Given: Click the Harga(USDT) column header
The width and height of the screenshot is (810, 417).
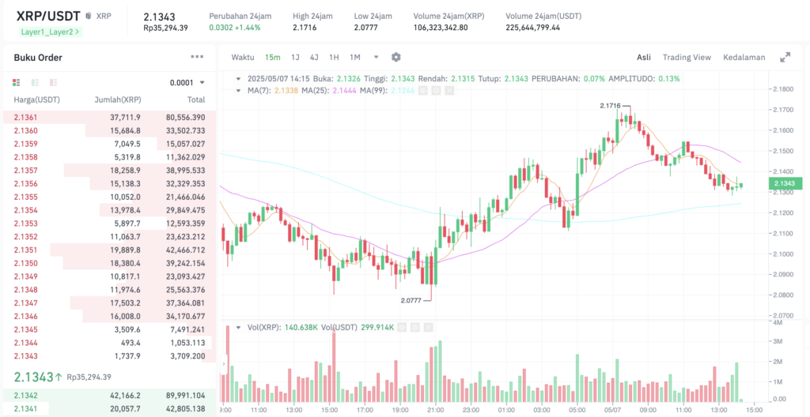Looking at the screenshot, I should click(36, 100).
